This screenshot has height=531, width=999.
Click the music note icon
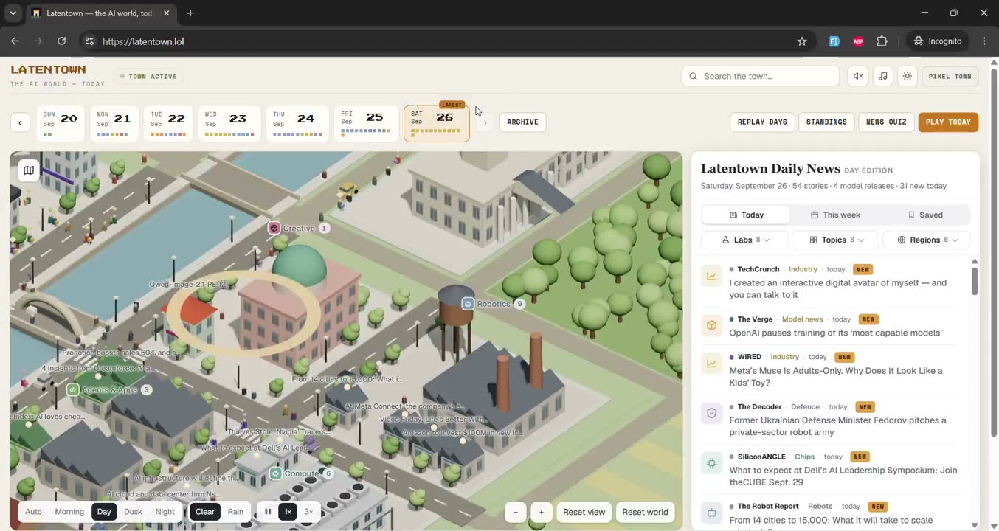pyautogui.click(x=882, y=76)
